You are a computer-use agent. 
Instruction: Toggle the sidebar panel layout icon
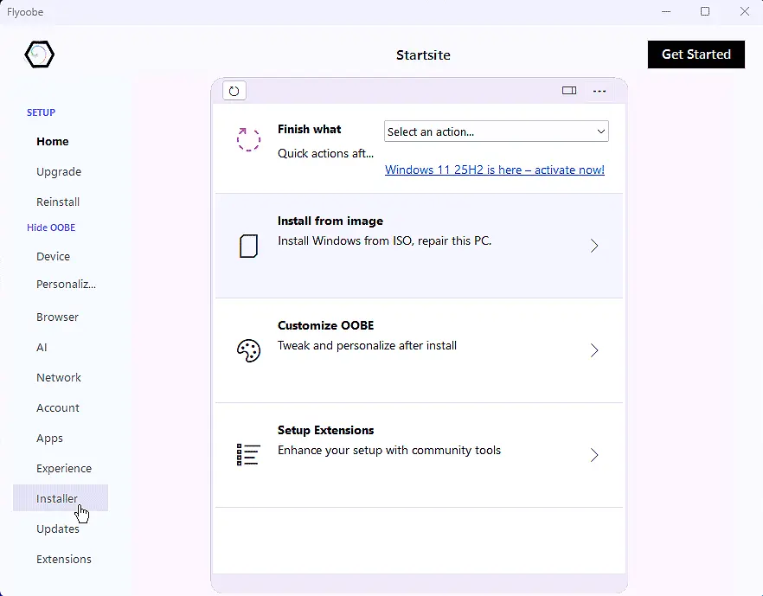[x=569, y=91]
